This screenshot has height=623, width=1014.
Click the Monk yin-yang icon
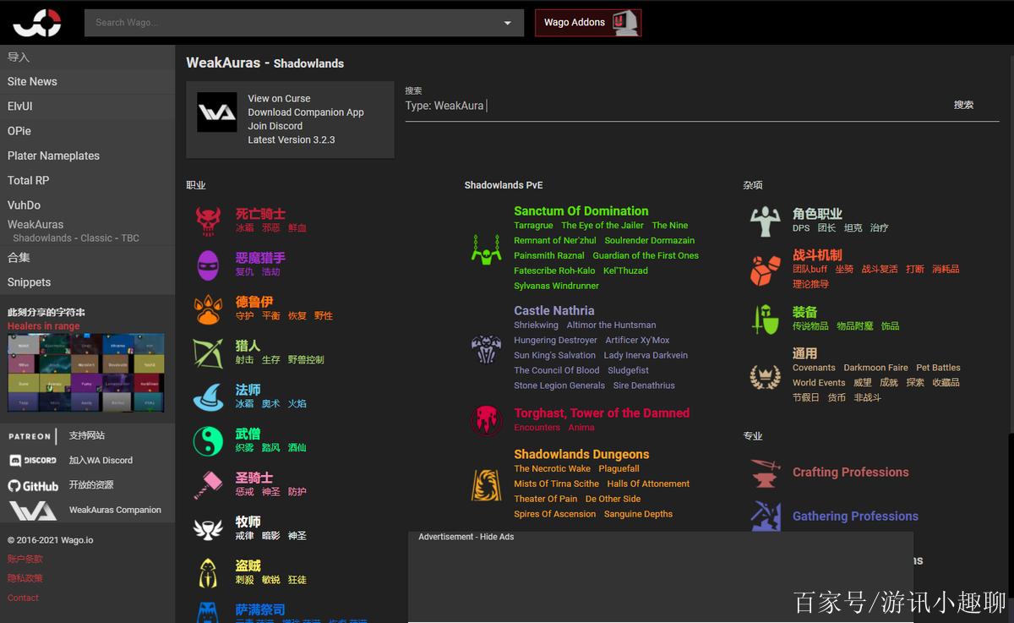208,440
